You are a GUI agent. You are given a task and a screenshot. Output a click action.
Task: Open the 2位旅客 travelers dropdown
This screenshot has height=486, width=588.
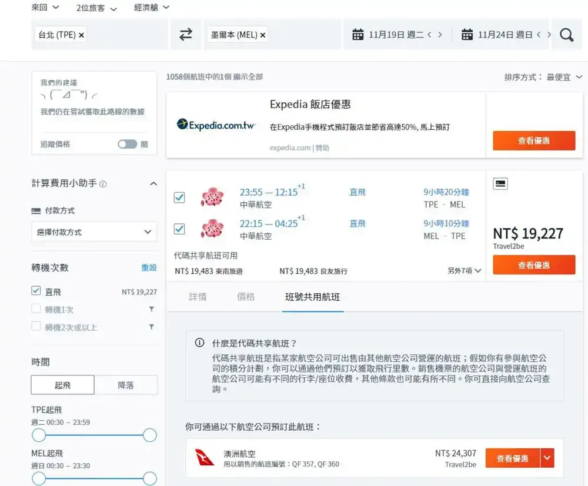(x=96, y=8)
